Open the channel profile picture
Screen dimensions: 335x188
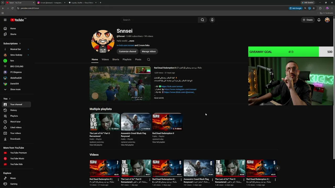pos(103,42)
